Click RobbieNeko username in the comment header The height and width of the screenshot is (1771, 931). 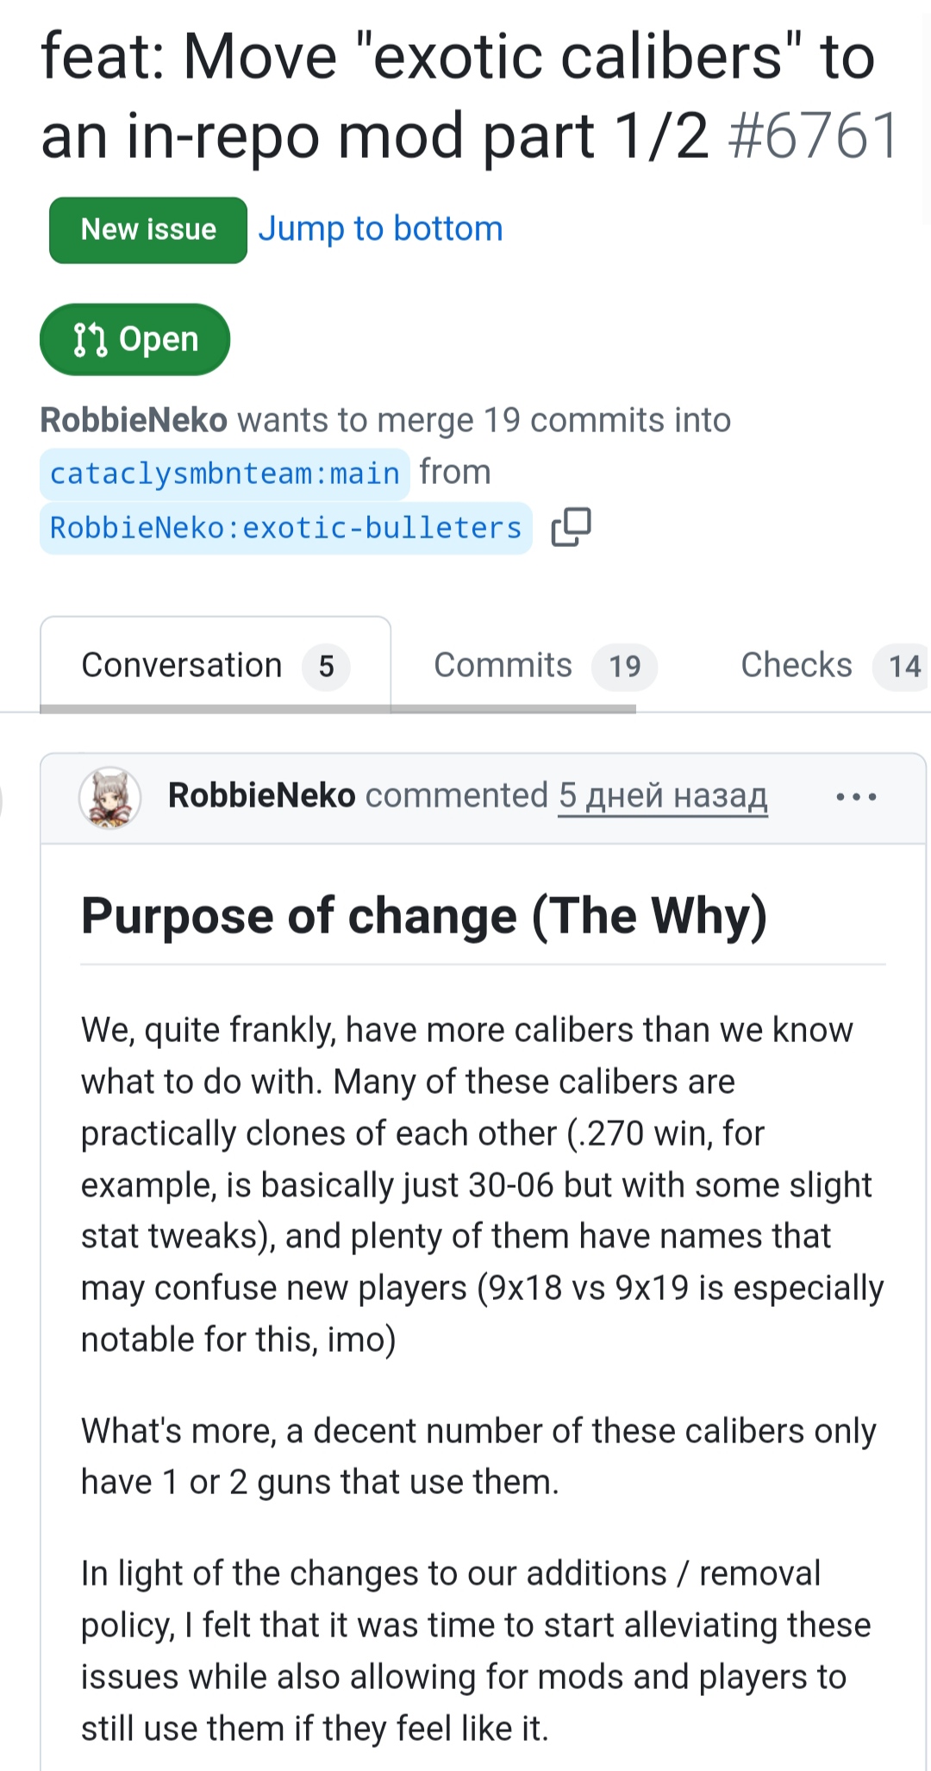(x=261, y=795)
